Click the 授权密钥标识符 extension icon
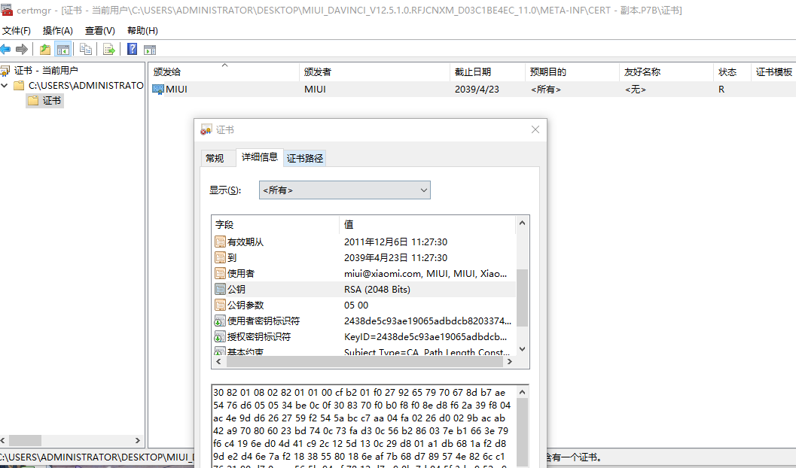The width and height of the screenshot is (796, 468). pos(220,336)
